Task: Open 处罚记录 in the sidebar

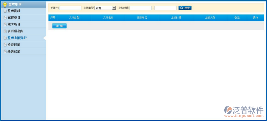Action: pos(23,52)
